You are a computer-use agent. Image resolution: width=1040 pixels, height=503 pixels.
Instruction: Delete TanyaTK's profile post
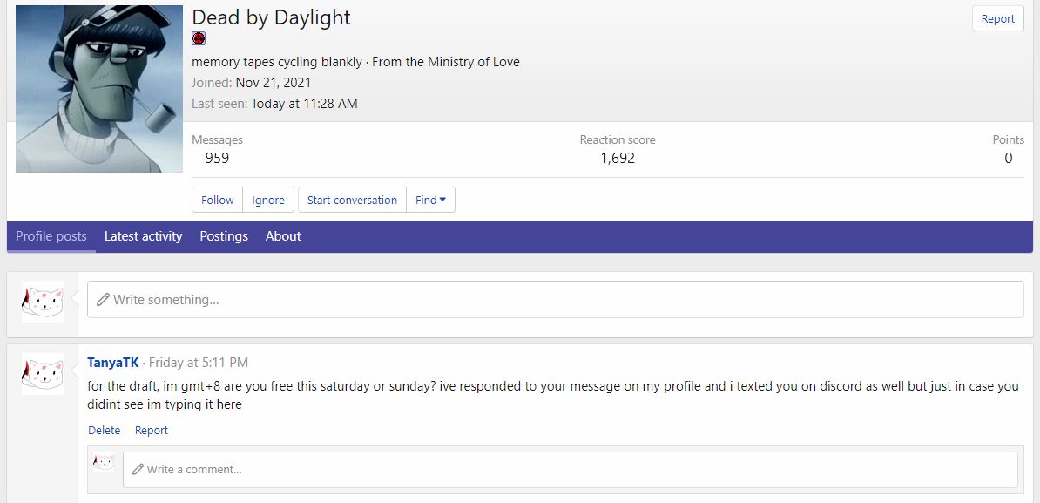click(105, 431)
